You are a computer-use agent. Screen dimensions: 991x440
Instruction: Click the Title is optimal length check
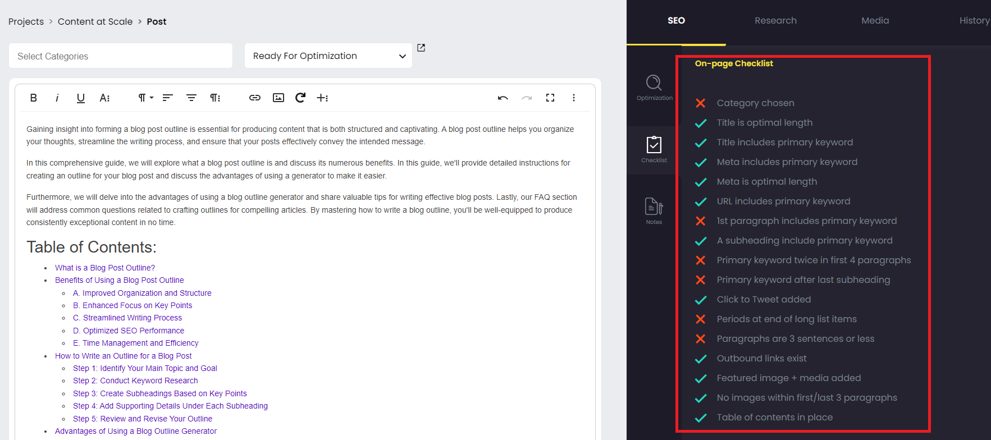[764, 123]
